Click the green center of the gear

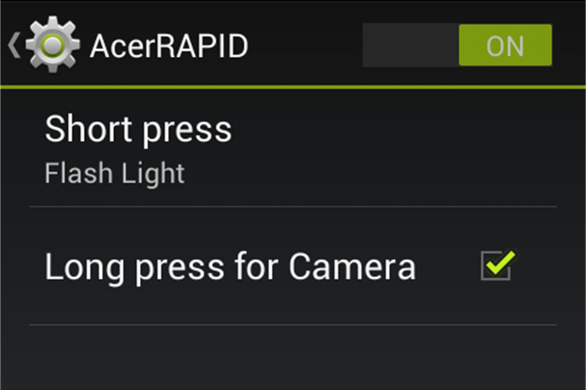pos(53,46)
